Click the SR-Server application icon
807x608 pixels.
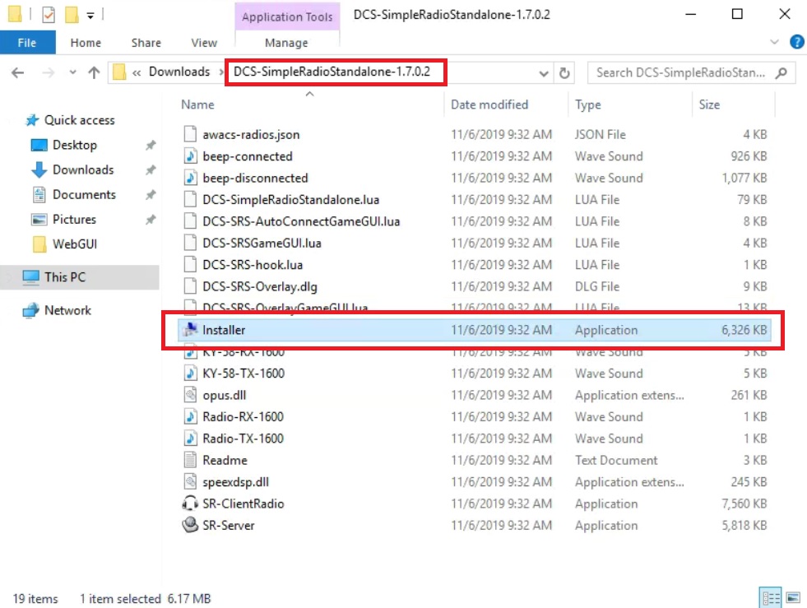[x=190, y=525]
